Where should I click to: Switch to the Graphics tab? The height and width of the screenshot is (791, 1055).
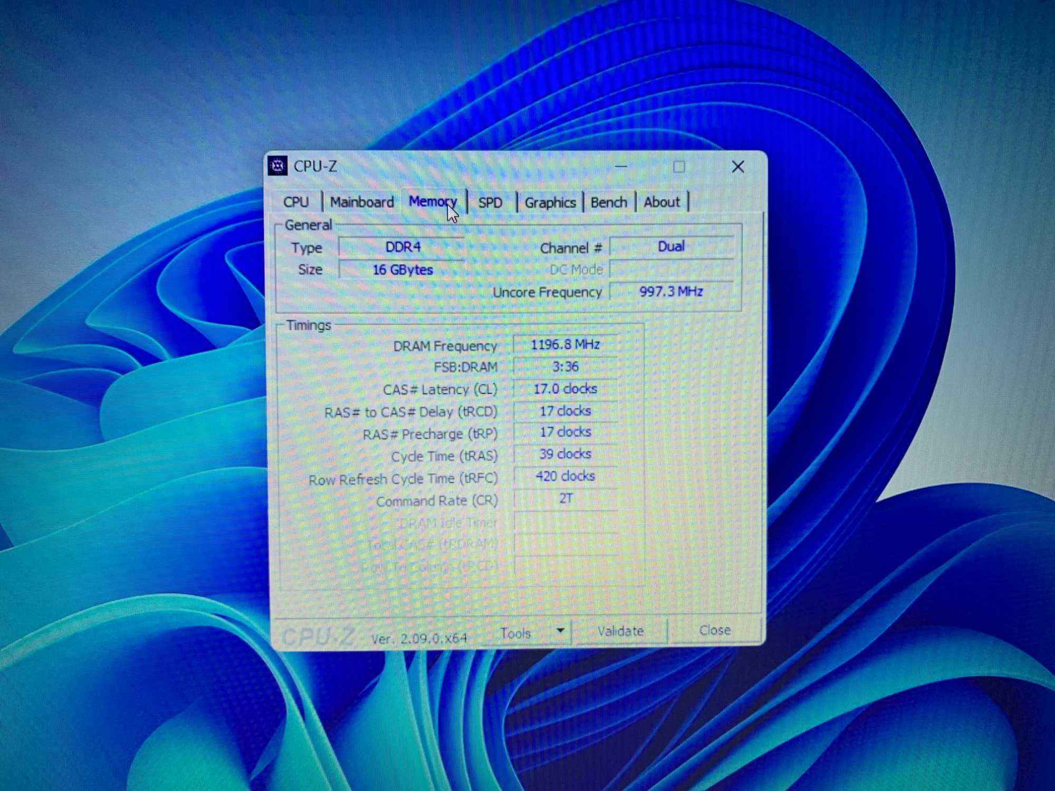tap(550, 202)
